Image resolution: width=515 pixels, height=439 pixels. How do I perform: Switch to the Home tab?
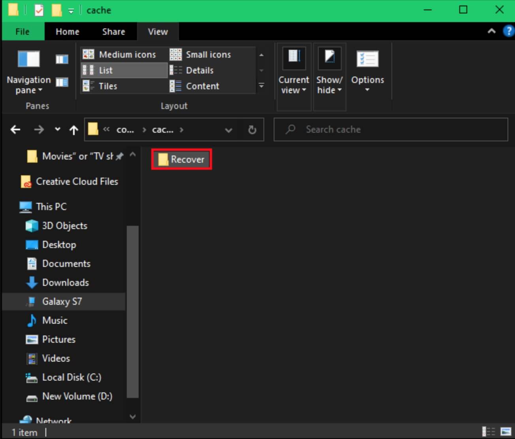point(68,32)
